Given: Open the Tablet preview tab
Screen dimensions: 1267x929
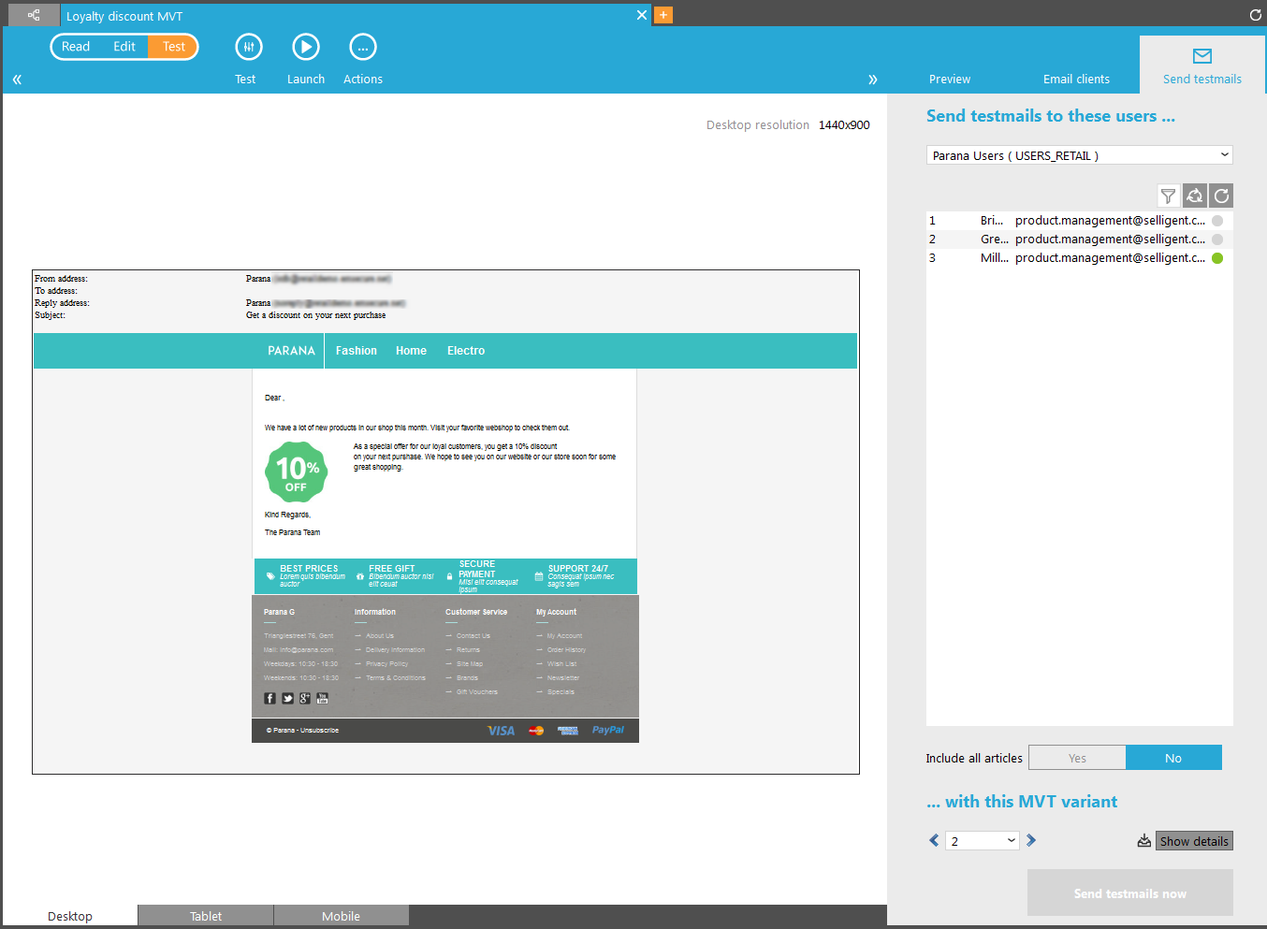Looking at the screenshot, I should (x=206, y=916).
